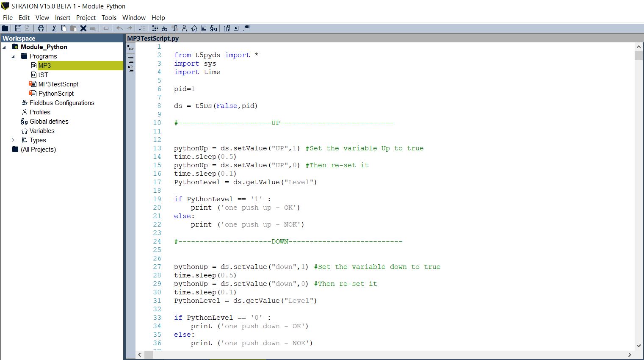The height and width of the screenshot is (360, 644).
Task: Open Variables using the house toolbar icon
Action: point(194,28)
